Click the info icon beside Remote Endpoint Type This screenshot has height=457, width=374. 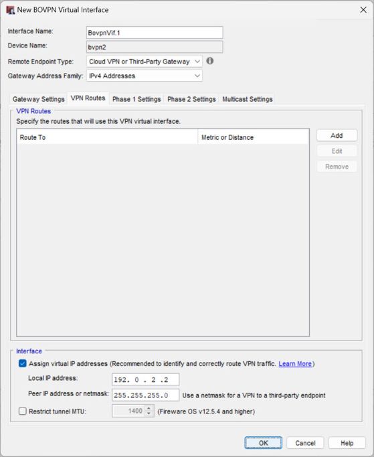(x=209, y=61)
